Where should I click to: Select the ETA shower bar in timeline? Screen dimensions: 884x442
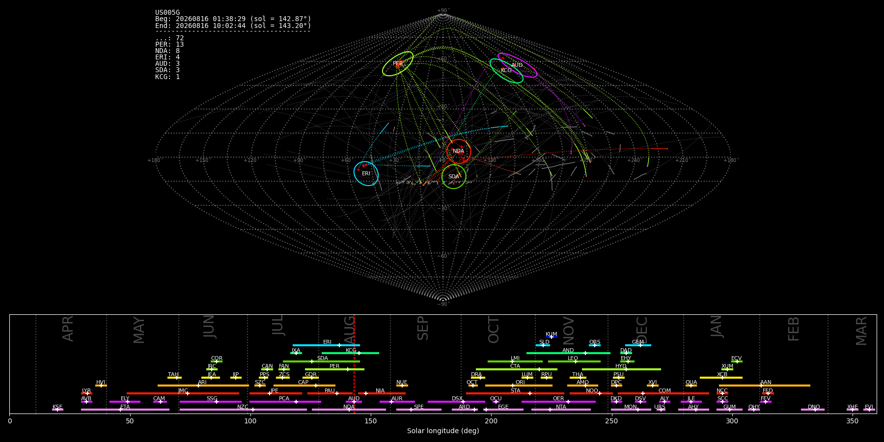pyautogui.click(x=125, y=410)
